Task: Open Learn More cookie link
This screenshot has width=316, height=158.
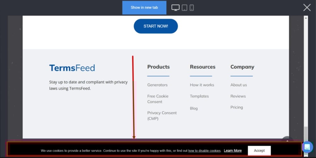Action: click(x=233, y=151)
